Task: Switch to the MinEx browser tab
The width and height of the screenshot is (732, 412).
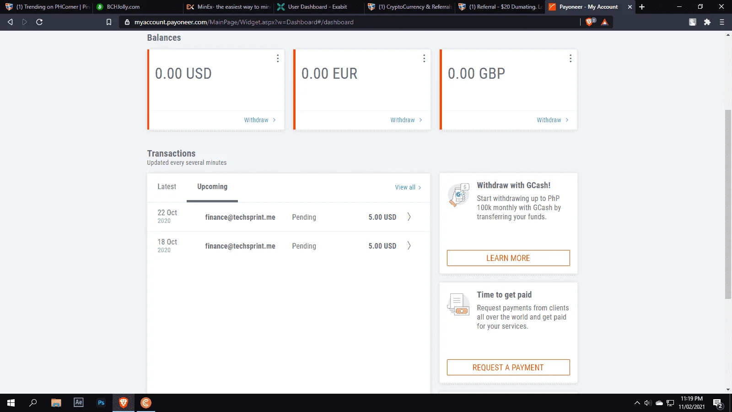Action: (228, 7)
